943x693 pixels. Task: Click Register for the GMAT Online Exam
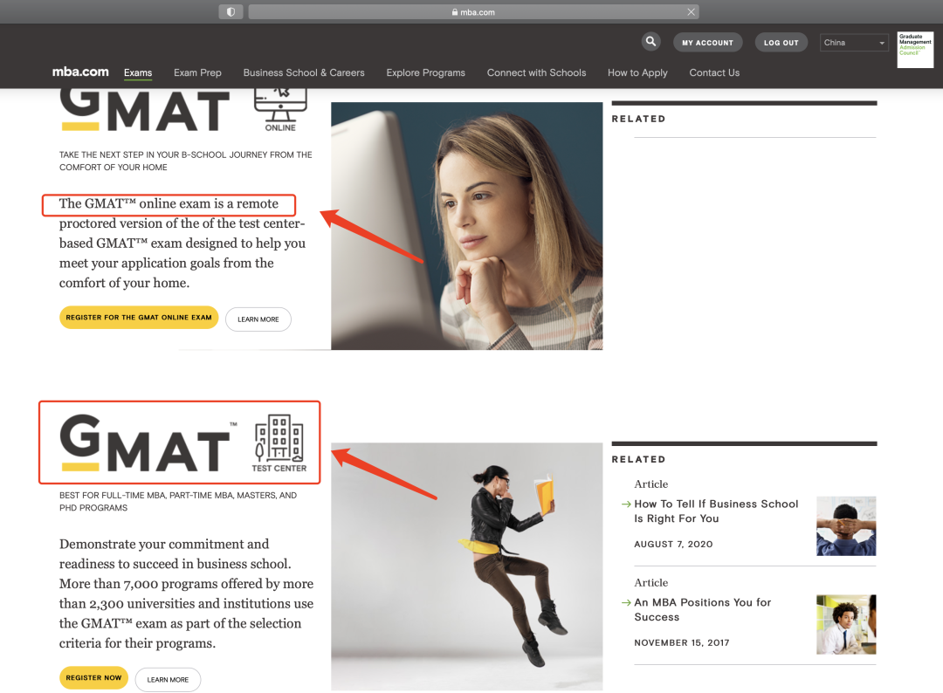(x=139, y=318)
